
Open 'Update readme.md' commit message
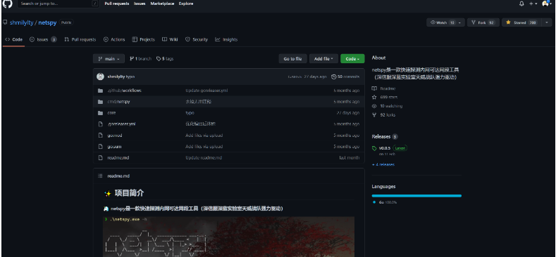[204, 158]
